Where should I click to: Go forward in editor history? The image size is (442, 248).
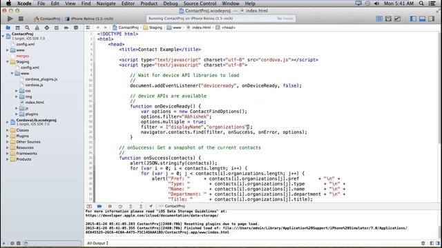click(x=106, y=28)
